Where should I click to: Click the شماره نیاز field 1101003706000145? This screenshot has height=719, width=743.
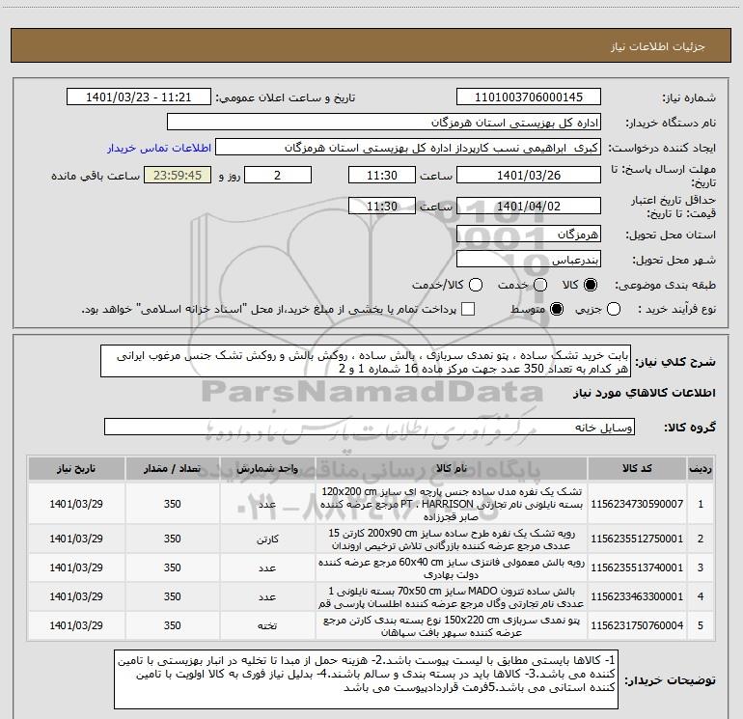click(x=529, y=97)
